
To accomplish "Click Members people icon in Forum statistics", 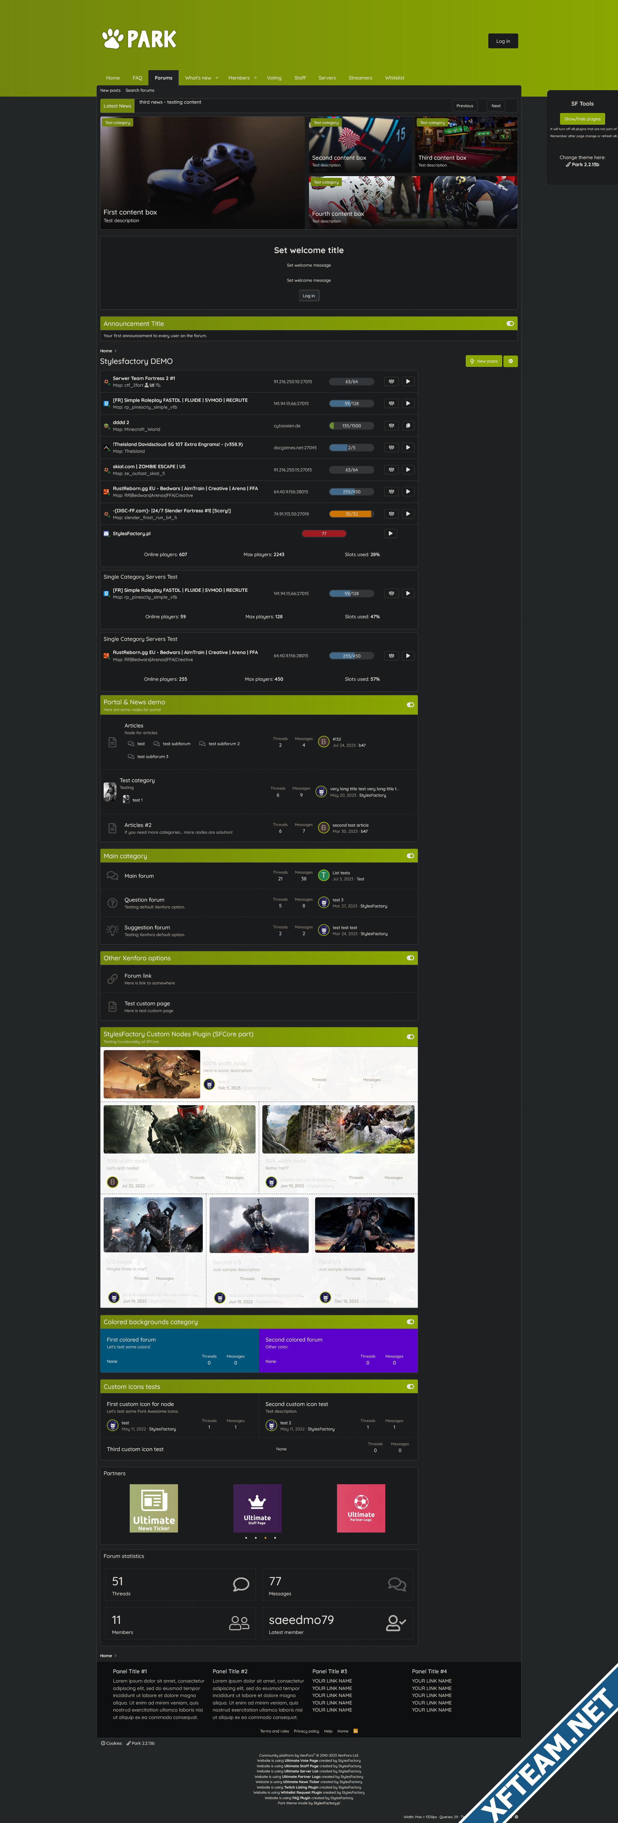I will point(239,1623).
